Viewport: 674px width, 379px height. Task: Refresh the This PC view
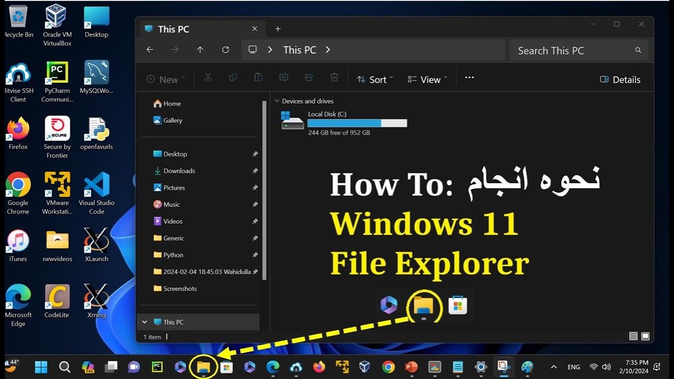click(225, 49)
